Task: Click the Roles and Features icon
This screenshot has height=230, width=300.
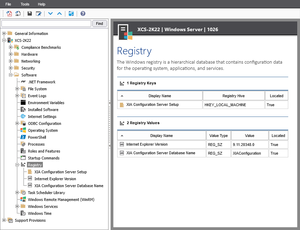Action: click(23, 151)
